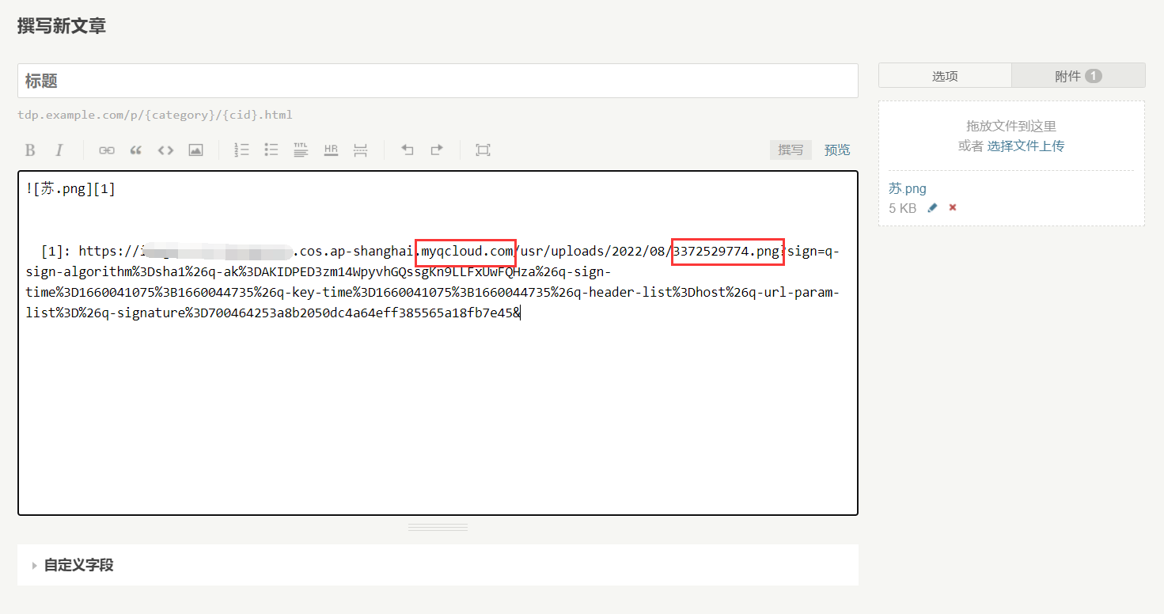The width and height of the screenshot is (1164, 614).
Task: Apply bold formatting in editor toolbar
Action: (x=30, y=150)
